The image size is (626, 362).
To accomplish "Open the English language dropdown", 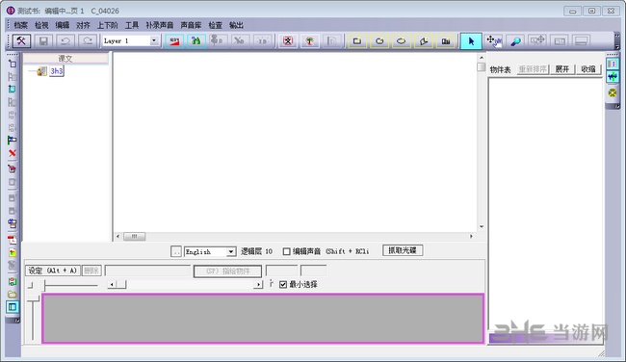I will click(231, 252).
